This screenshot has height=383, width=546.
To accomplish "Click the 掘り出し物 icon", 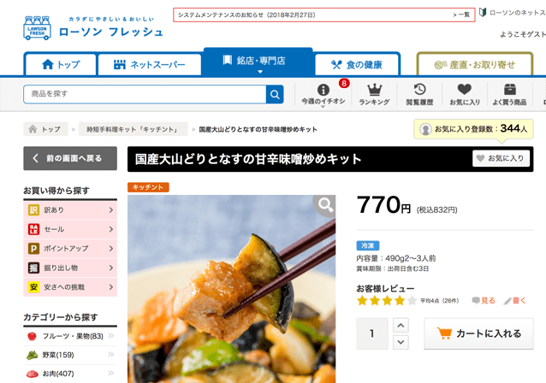I will coord(33,268).
